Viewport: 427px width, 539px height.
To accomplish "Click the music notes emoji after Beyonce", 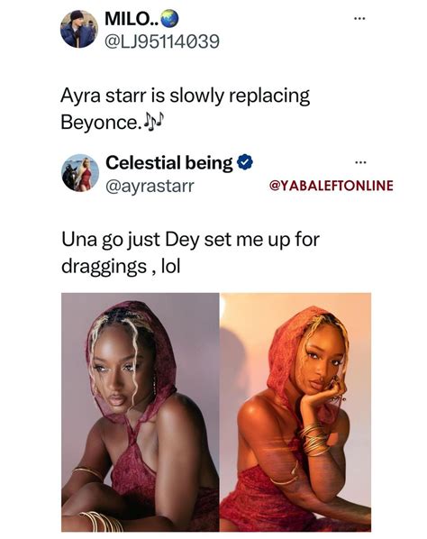I will coord(154,122).
